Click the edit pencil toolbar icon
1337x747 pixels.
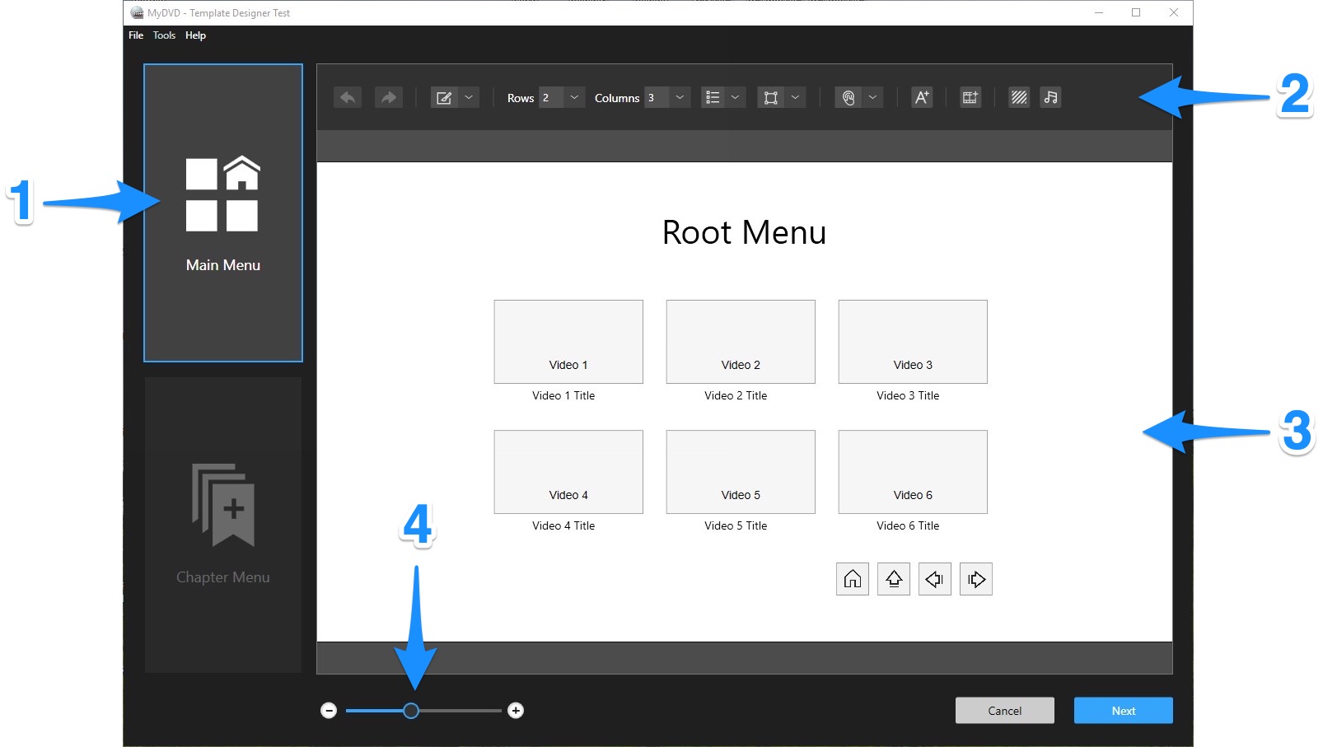[x=444, y=97]
